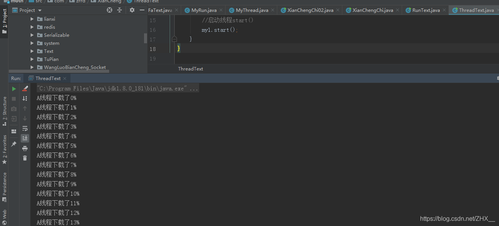Click the ThreadText editor breadcrumb
This screenshot has height=226, width=499.
190,69
